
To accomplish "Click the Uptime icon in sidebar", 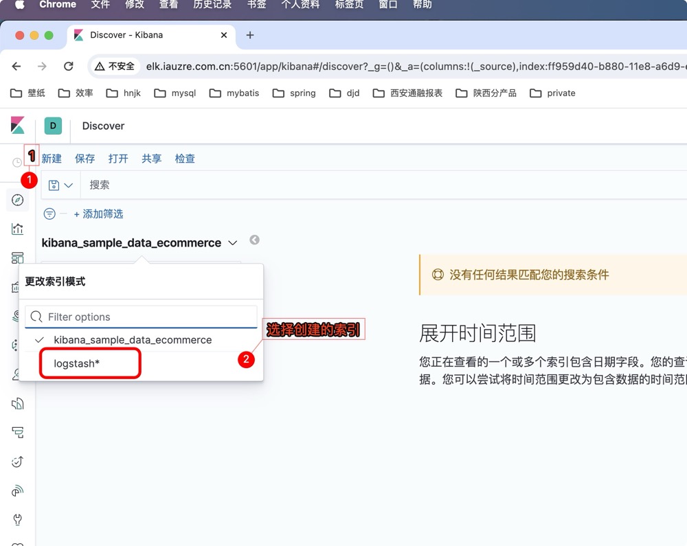I will tap(18, 462).
